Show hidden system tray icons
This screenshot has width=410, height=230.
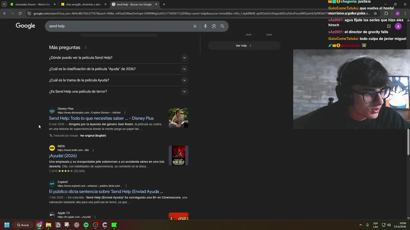(x=360, y=225)
